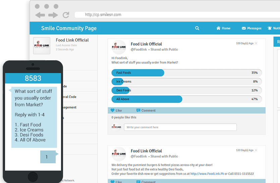This screenshot has height=183, width=280.
Task: Open Messages in top navigation
Action: (251, 28)
